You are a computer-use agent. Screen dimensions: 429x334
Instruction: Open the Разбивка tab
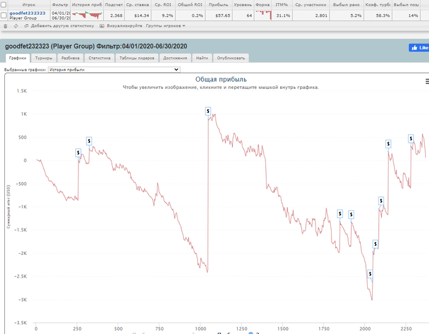pos(70,58)
